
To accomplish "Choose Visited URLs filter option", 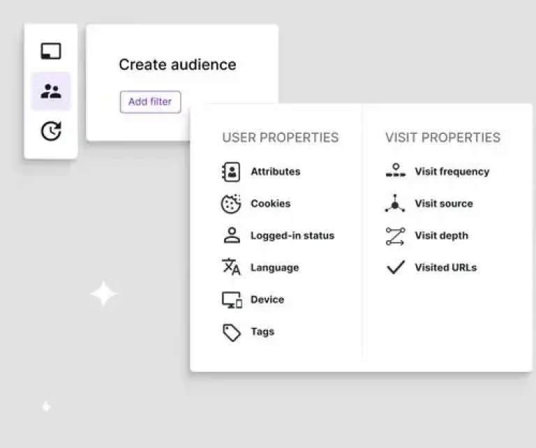I will click(445, 267).
